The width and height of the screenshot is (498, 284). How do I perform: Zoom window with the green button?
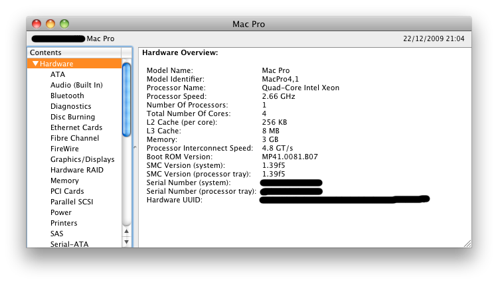64,24
